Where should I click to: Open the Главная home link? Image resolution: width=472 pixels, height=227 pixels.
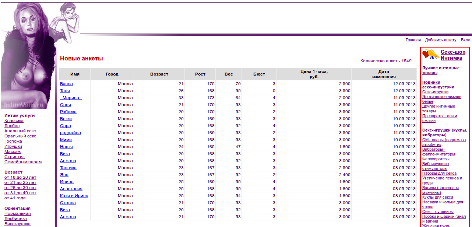click(x=413, y=40)
